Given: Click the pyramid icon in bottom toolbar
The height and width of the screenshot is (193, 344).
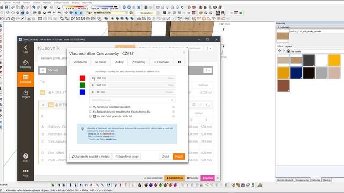Looking at the screenshot, I should [x=260, y=185].
